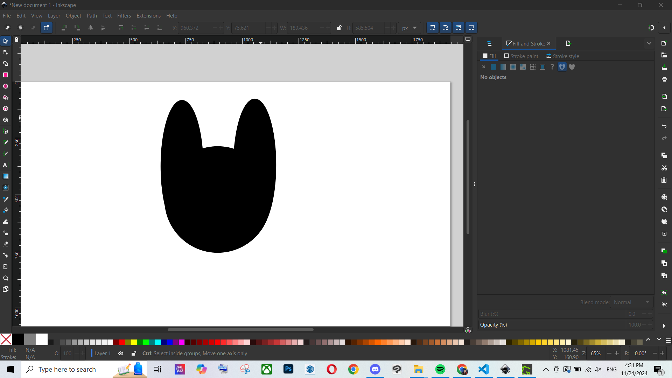Toggle move gradients with objects
The width and height of the screenshot is (672, 378).
click(458, 28)
